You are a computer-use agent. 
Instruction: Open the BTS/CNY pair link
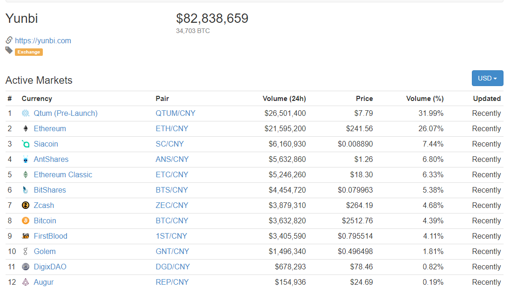point(172,190)
